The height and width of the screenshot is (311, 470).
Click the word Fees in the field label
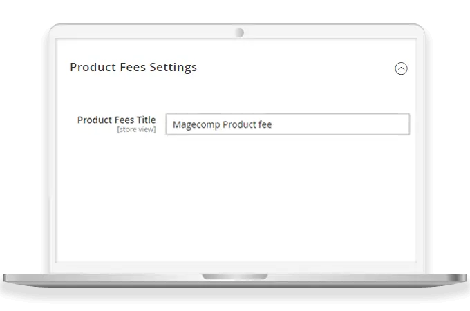[x=124, y=120]
